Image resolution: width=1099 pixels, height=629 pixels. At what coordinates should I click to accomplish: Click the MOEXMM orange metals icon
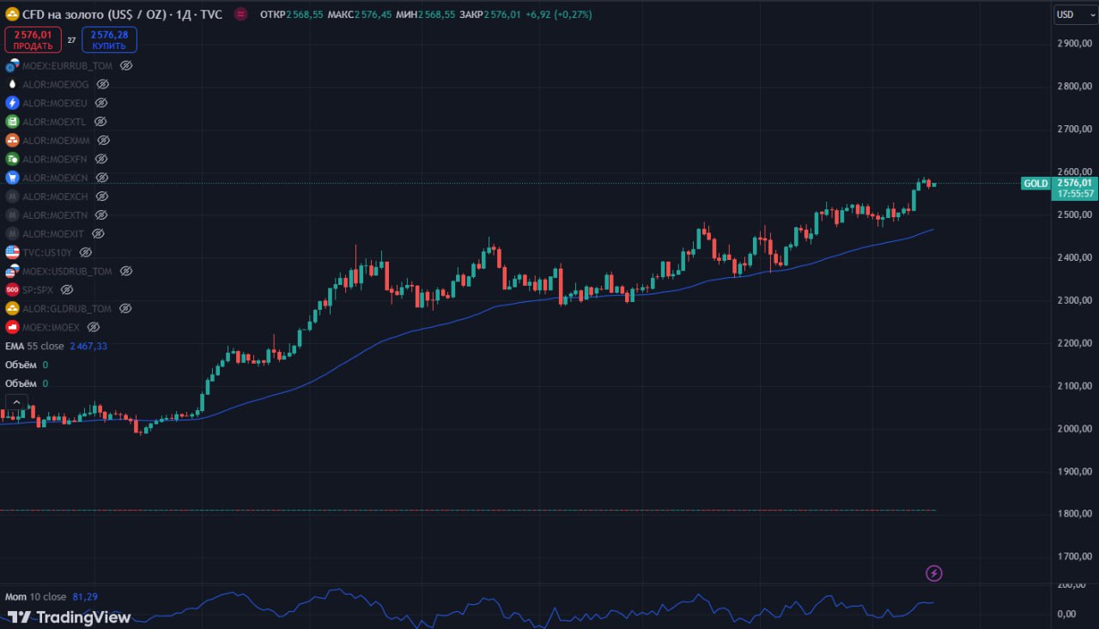click(x=12, y=140)
